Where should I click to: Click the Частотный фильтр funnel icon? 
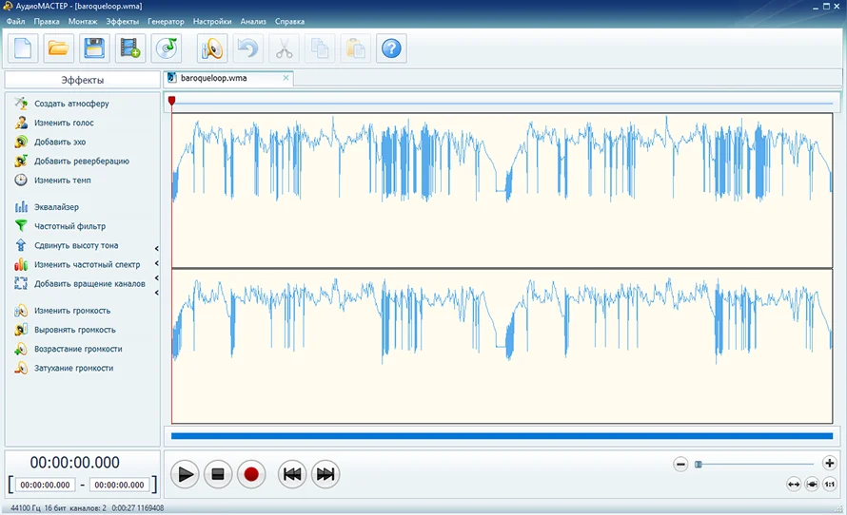[21, 226]
